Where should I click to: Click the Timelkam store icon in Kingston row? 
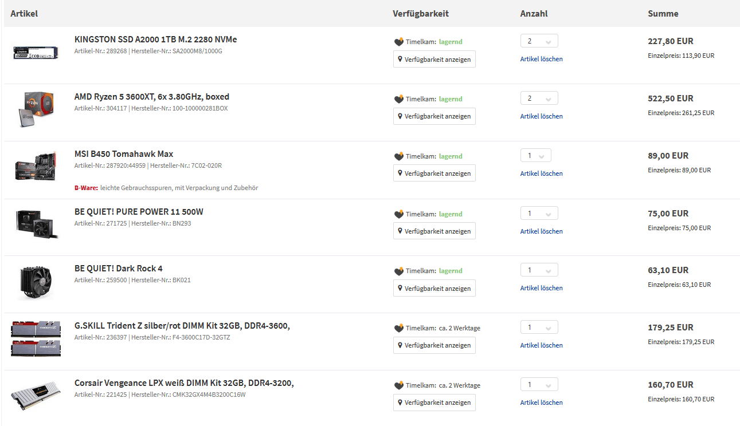(399, 42)
